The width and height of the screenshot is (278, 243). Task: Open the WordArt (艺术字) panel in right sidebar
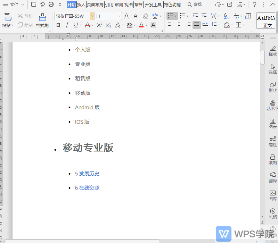click(272, 105)
